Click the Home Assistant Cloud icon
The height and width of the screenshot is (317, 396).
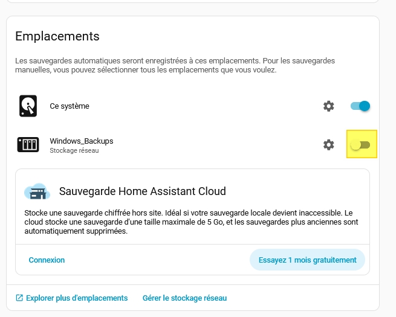37,191
